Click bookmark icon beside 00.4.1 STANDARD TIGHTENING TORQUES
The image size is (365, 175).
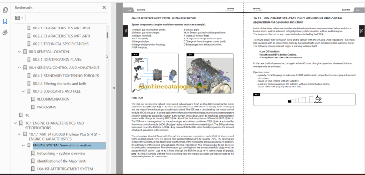coord(29,76)
